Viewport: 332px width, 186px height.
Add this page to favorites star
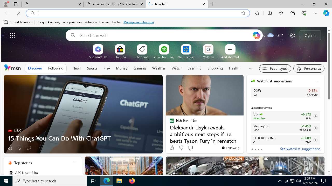243,13
